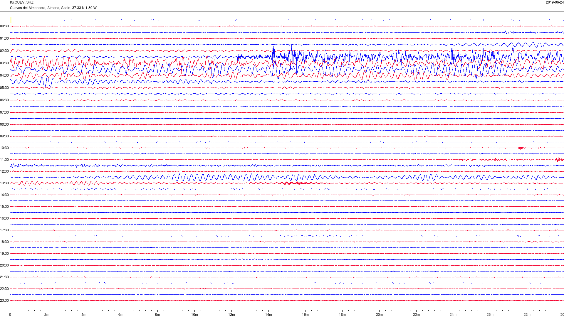Click the 04:30 time label
Viewport: 564px width, 317px height.
[x=4, y=75]
